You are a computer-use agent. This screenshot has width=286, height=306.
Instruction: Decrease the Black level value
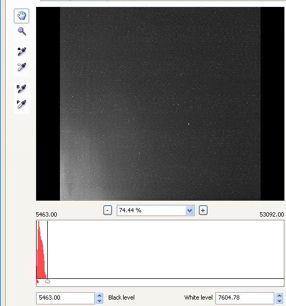coord(99,301)
